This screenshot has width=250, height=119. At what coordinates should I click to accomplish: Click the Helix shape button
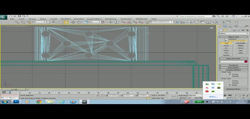click(x=240, y=53)
